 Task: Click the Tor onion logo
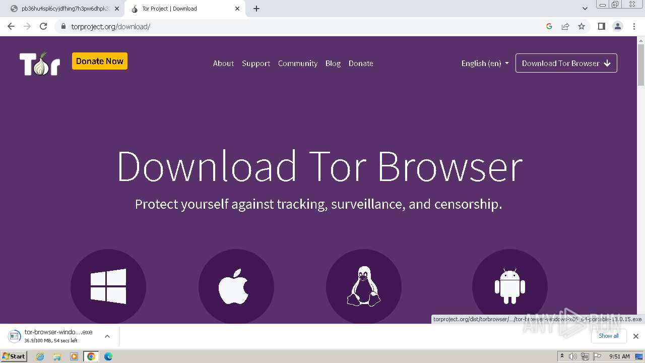click(x=40, y=64)
